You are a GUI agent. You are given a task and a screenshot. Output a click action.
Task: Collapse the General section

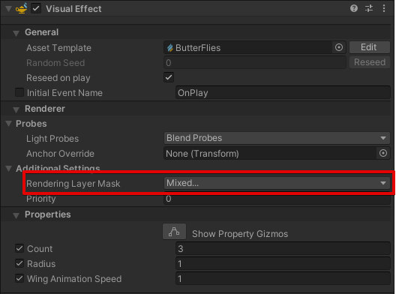pos(16,33)
